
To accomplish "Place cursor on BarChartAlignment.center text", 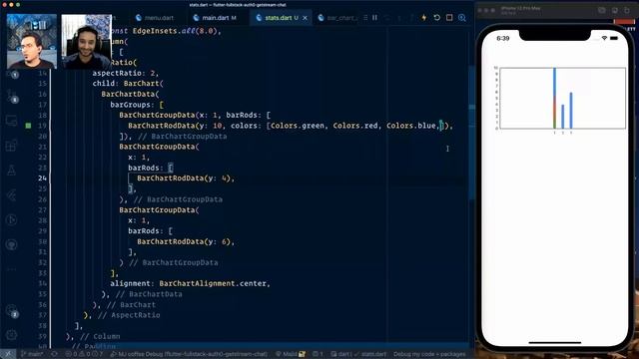I will 214,283.
